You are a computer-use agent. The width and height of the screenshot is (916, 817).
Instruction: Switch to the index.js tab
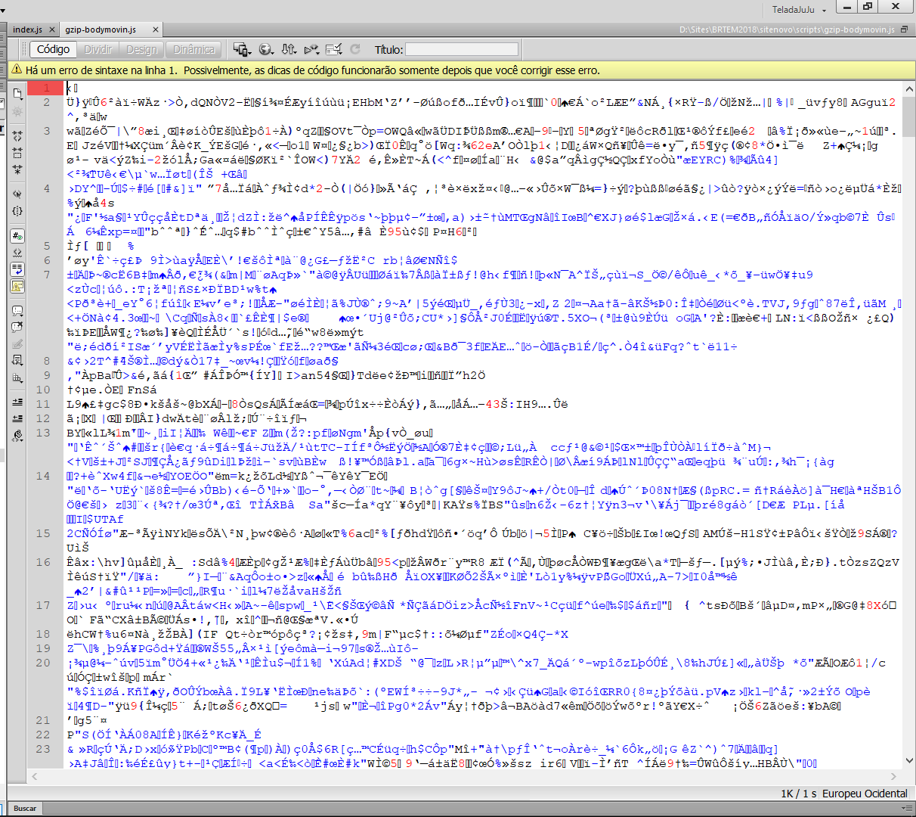tap(28, 30)
